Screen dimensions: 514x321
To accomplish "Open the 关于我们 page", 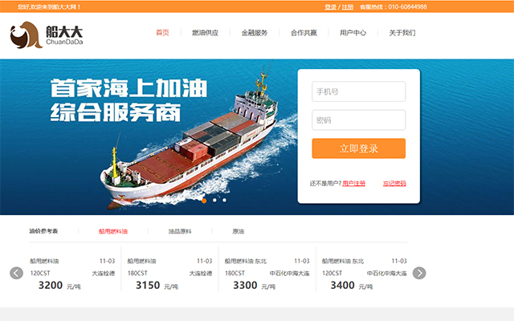I will pos(402,32).
